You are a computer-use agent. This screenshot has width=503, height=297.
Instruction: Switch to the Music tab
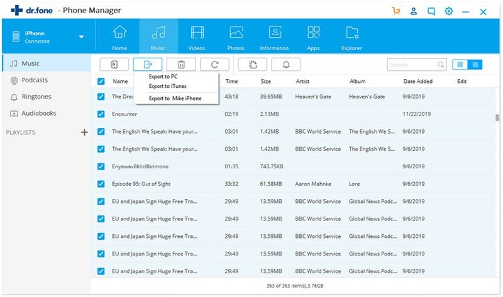158,36
